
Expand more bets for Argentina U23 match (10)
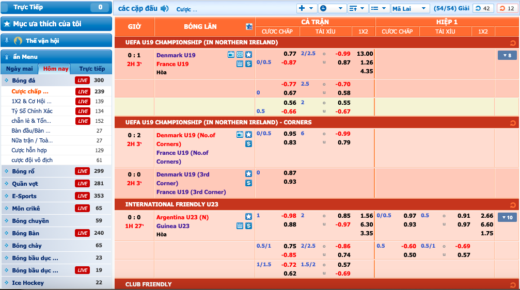pos(507,217)
